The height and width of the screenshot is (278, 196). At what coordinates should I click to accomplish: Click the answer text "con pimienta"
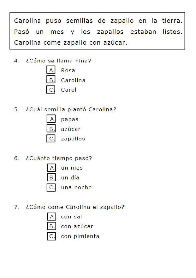pos(80,236)
